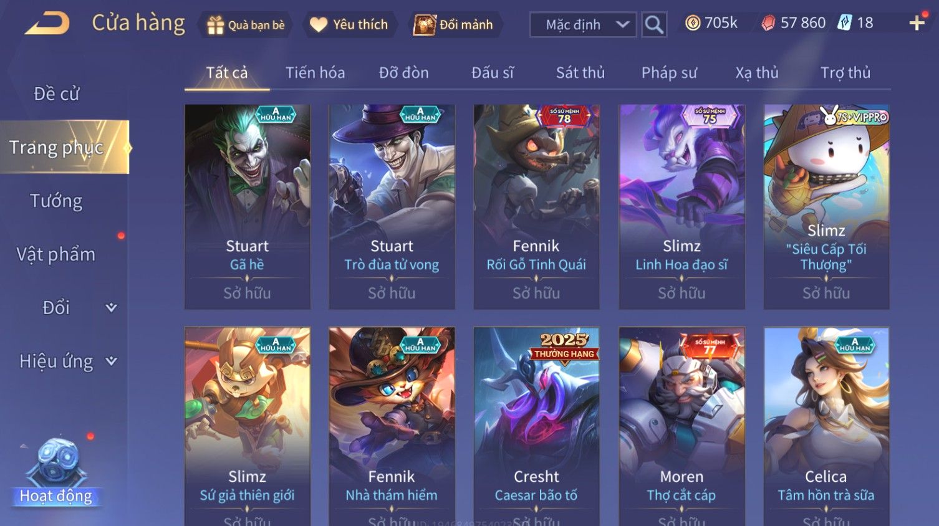This screenshot has width=939, height=526.
Task: Click the back arrow icon
Action: 47,24
